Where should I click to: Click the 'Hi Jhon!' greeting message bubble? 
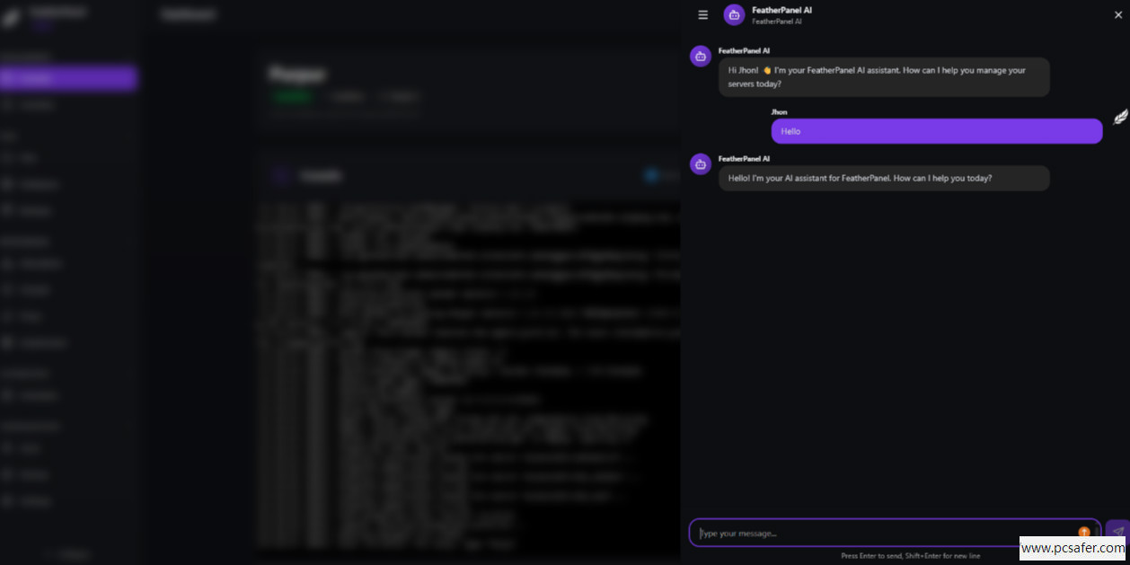click(884, 77)
